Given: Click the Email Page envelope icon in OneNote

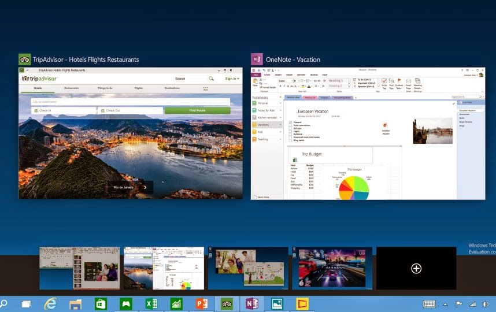Looking at the screenshot, I should [408, 84].
